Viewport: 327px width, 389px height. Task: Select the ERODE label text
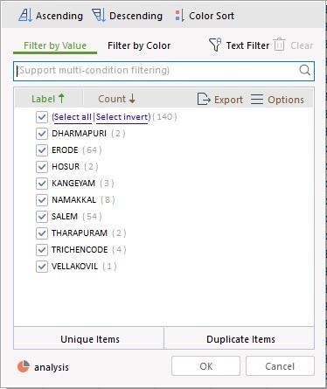[x=65, y=150]
